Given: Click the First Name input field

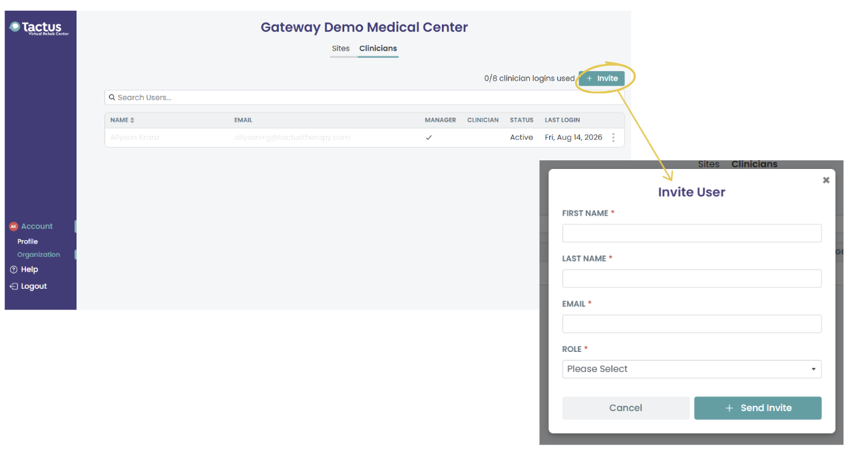Looking at the screenshot, I should [692, 233].
